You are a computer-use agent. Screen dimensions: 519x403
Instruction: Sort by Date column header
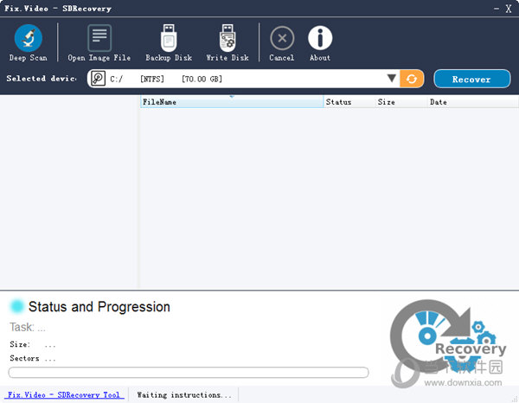[472, 102]
